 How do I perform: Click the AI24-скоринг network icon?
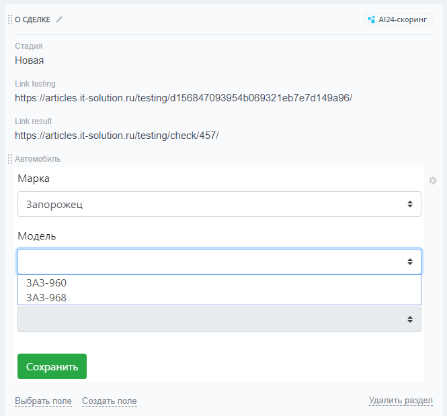pyautogui.click(x=372, y=19)
